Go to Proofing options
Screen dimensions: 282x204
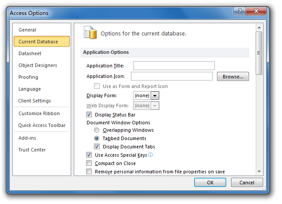(42, 77)
